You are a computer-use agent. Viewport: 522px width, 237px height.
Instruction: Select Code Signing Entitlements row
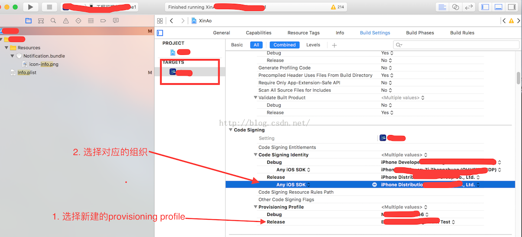pyautogui.click(x=370, y=148)
